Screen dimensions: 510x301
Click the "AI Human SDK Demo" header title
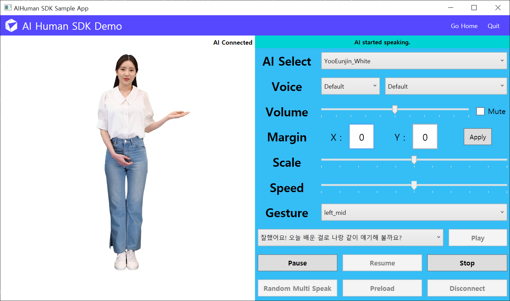click(72, 26)
